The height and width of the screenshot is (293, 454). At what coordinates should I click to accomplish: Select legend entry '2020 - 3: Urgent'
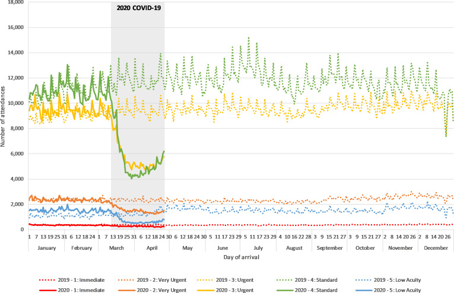click(x=225, y=290)
